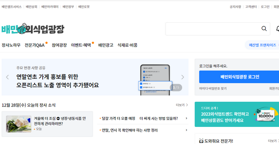Viewport: 279px width, 144px height.
Task: Open 배민장부 link
Action: [x=68, y=7]
